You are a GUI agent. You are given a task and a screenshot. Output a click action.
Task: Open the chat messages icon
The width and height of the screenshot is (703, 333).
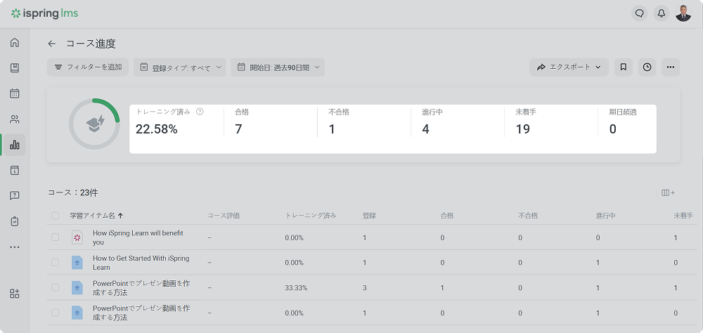pyautogui.click(x=639, y=13)
